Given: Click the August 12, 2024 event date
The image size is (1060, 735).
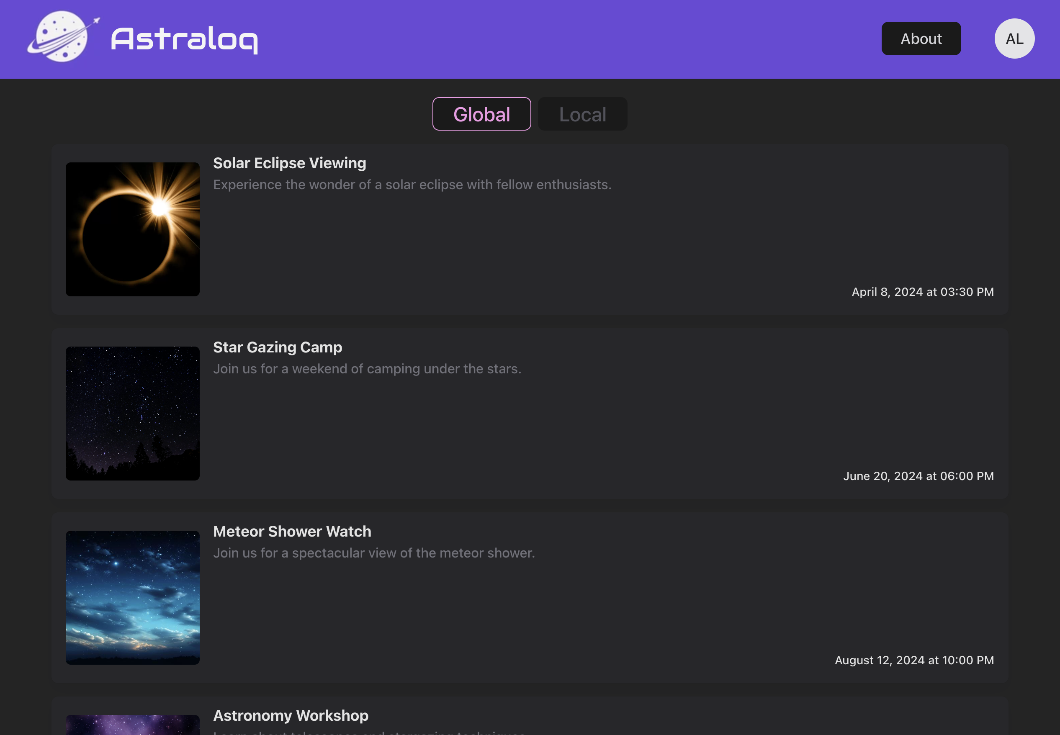Looking at the screenshot, I should 914,660.
